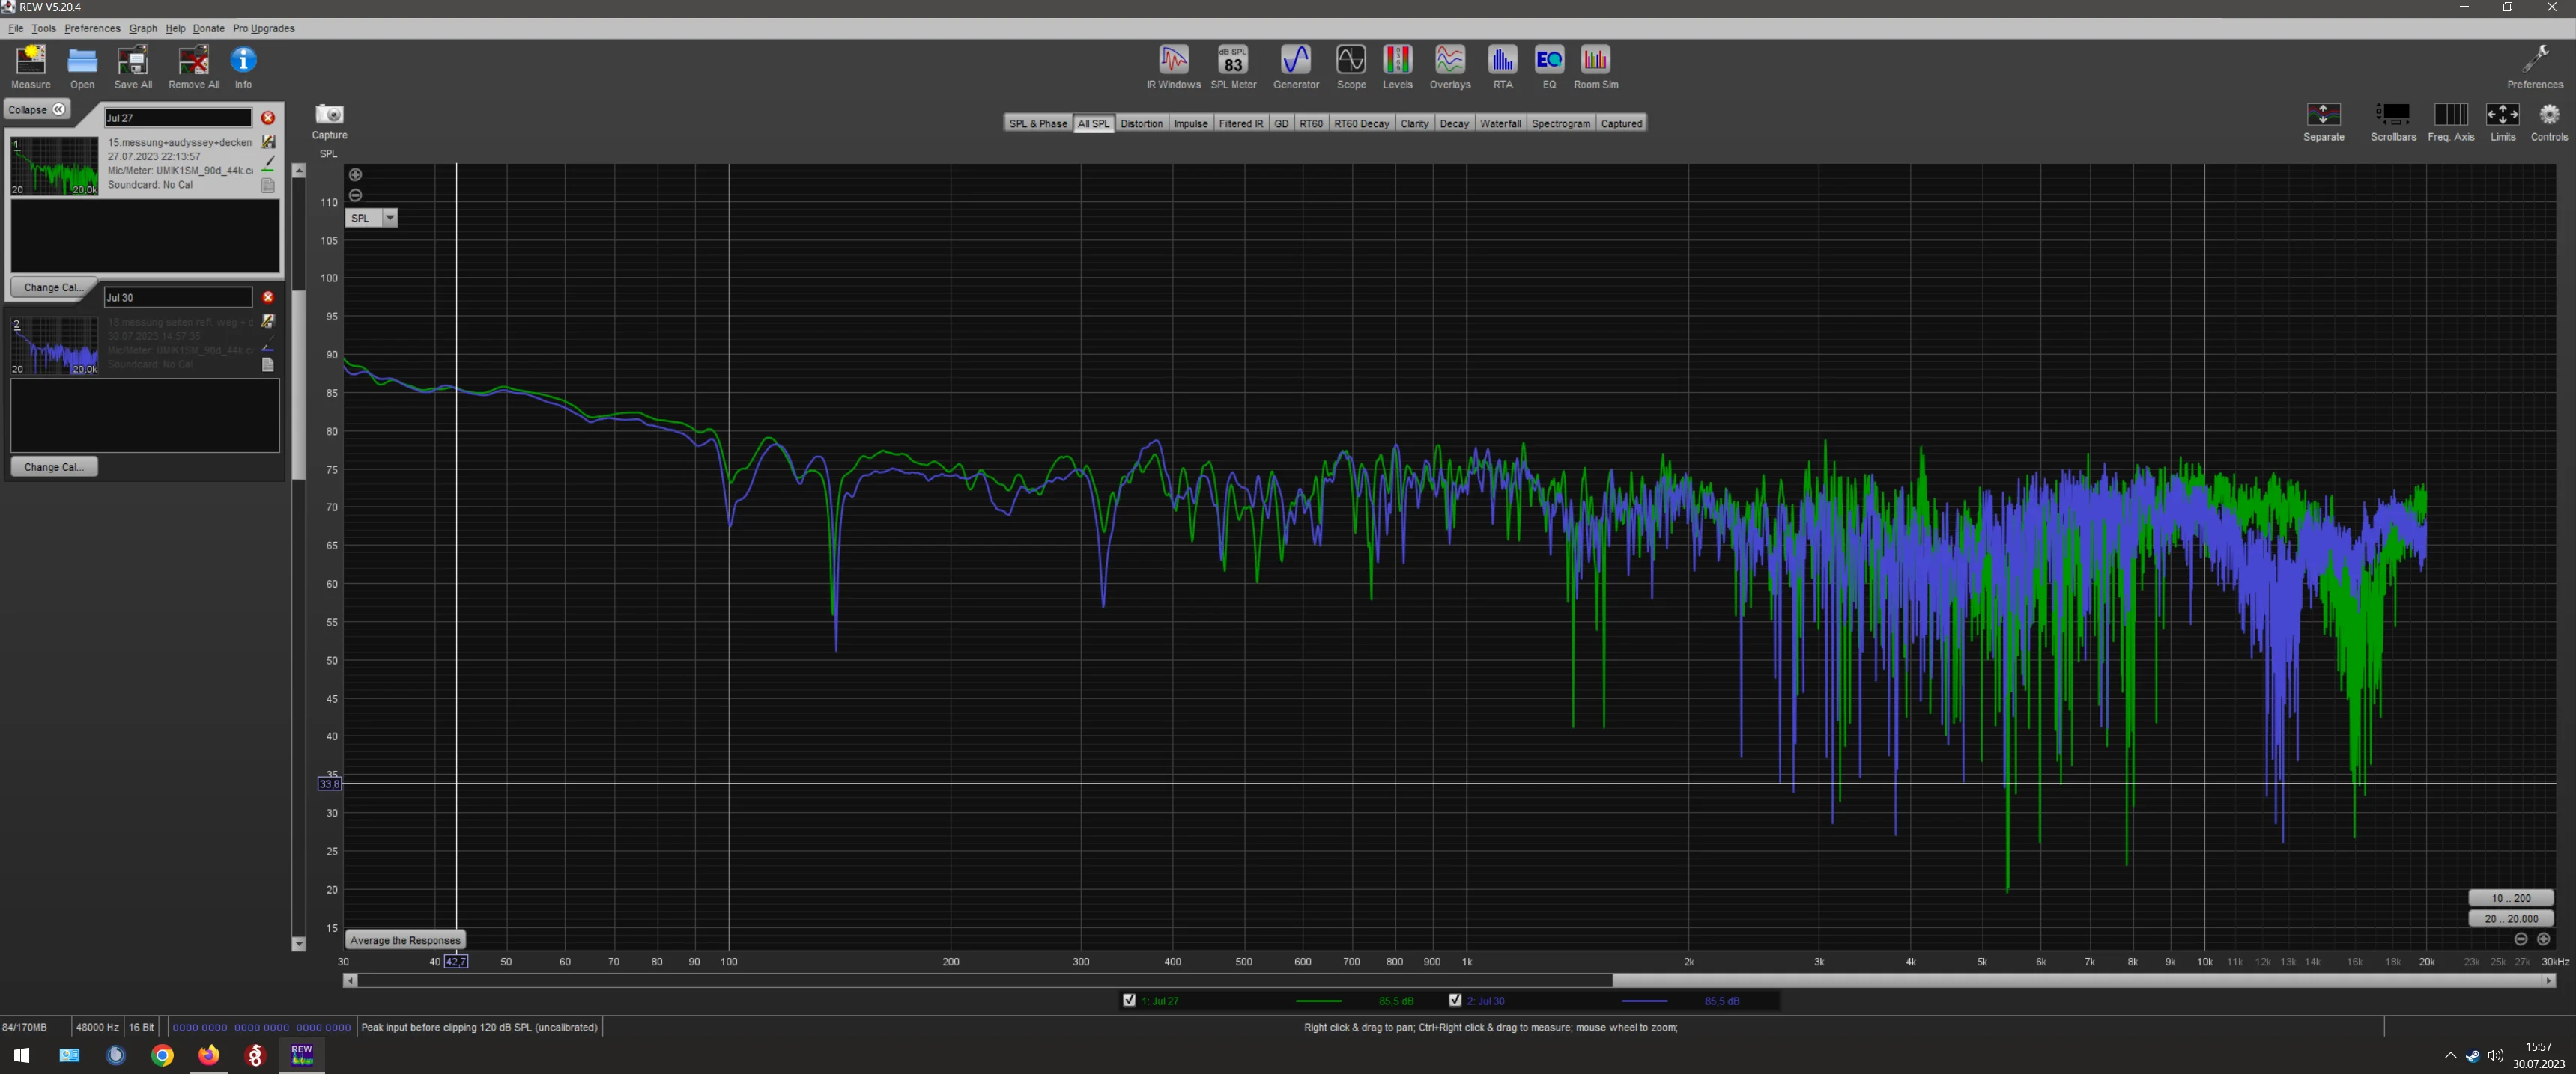Set range with 10 .. 200 button
2576x1074 pixels.
point(2510,898)
